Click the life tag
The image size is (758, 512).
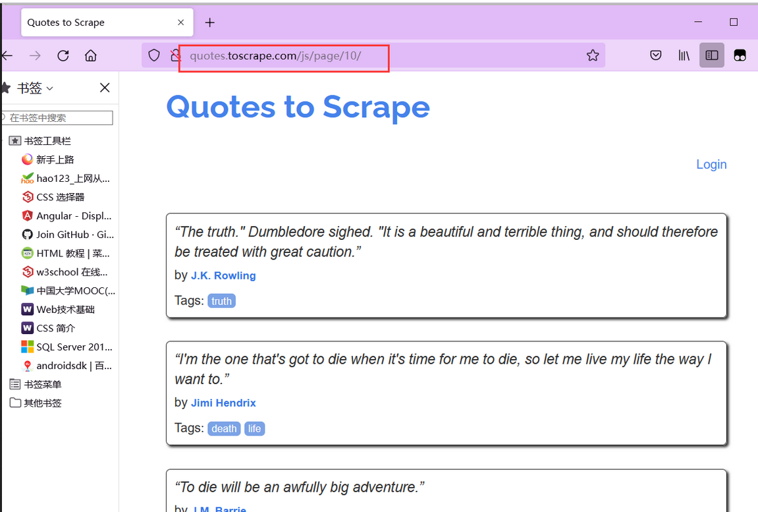[x=254, y=429]
